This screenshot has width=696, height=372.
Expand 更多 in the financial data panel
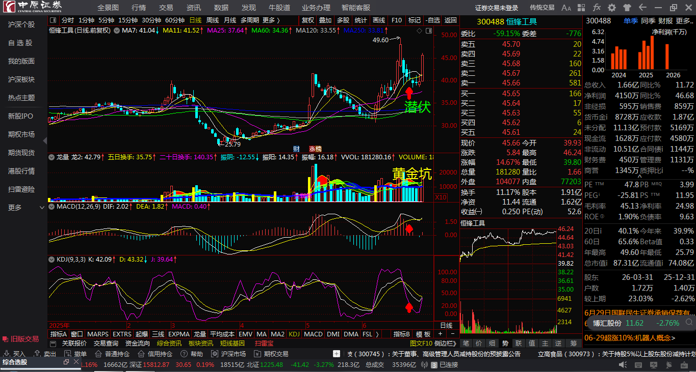[x=684, y=21]
